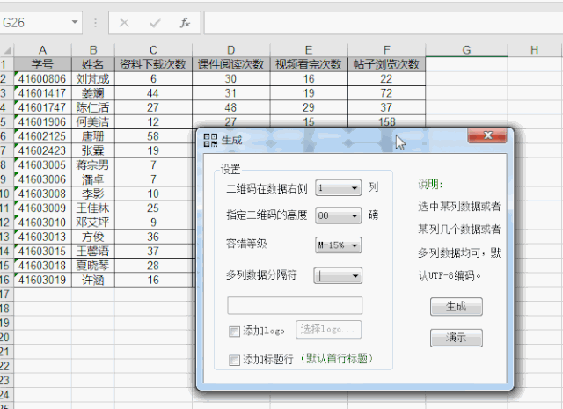
Task: Click the disabled 选择logo... button
Action: point(328,330)
